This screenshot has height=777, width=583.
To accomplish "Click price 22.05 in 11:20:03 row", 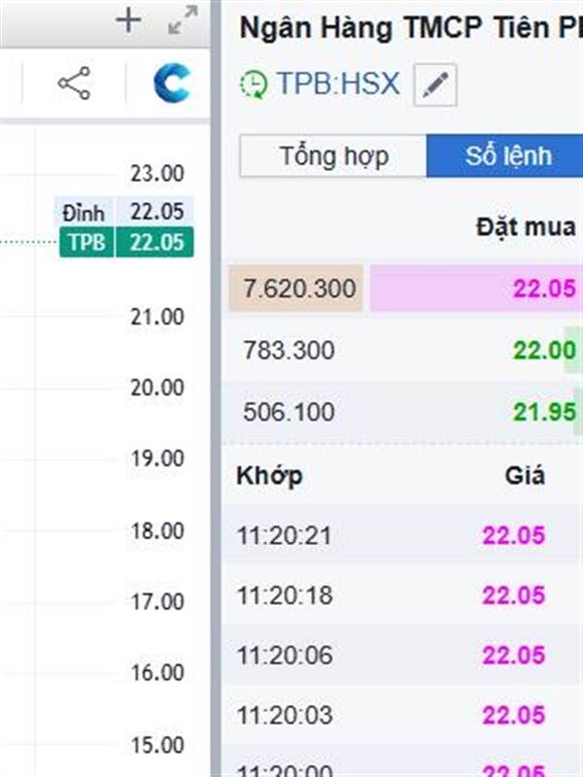I will tap(514, 715).
